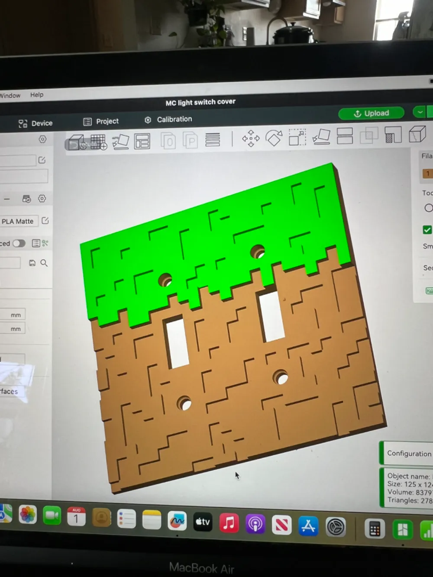The width and height of the screenshot is (433, 577).
Task: Expand the green arrow next to Upload
Action: click(420, 112)
